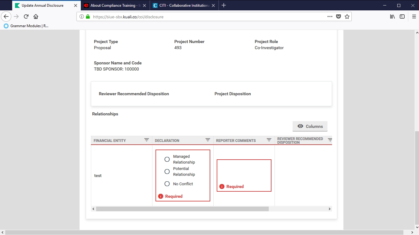Select the Potential Relationship radio button
The image size is (419, 235).
click(167, 172)
